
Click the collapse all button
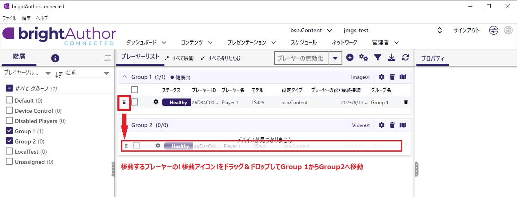pos(220,58)
